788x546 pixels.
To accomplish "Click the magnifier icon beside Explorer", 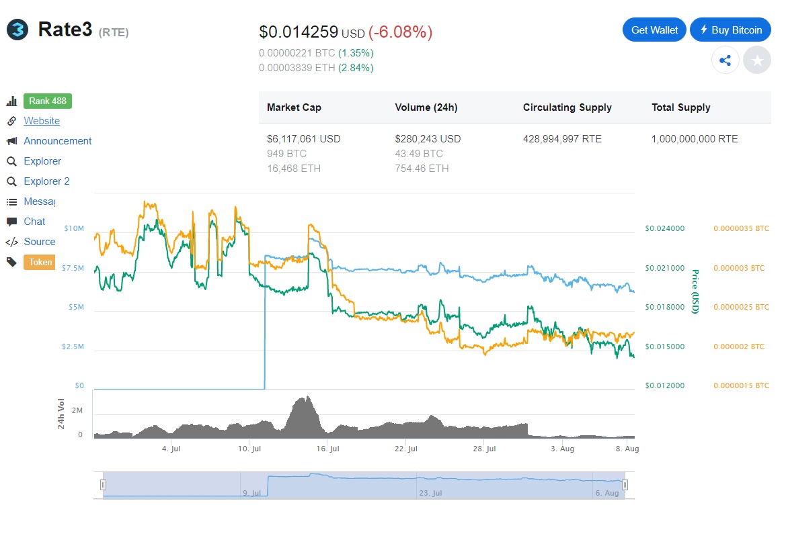I will coord(11,161).
